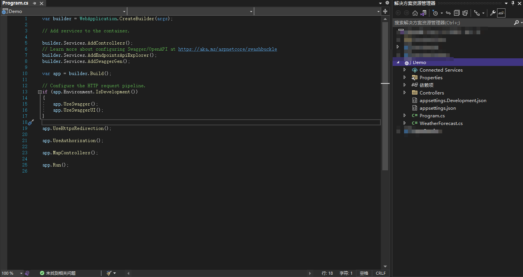Click the CRLF line ending indicator

pos(381,273)
